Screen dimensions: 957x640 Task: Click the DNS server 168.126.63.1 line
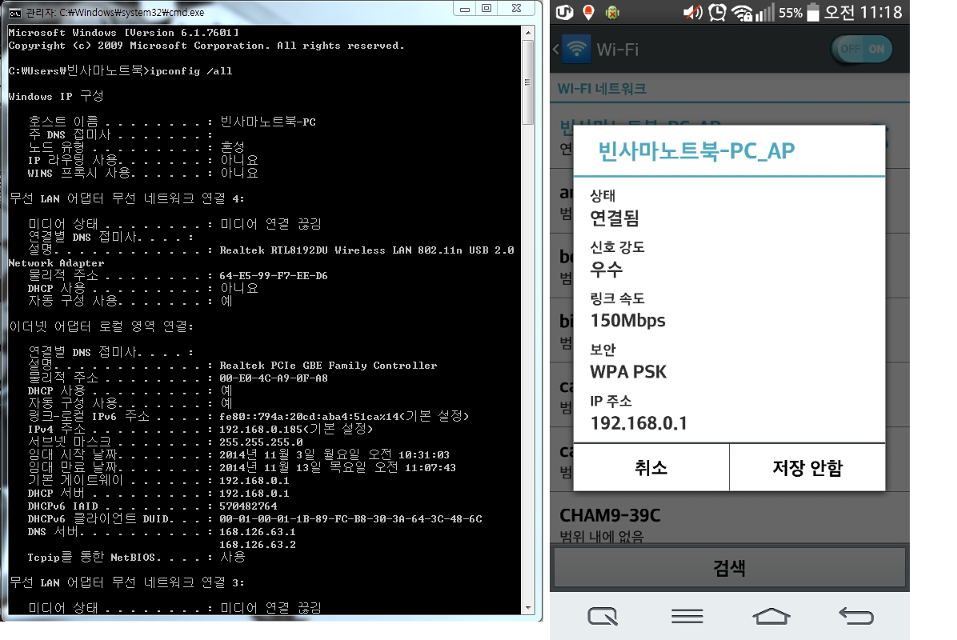[257, 532]
